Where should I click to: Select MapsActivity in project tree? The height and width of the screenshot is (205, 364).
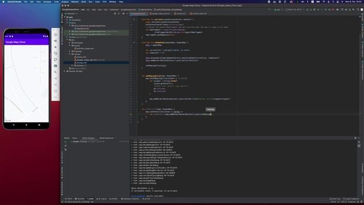coord(82,28)
